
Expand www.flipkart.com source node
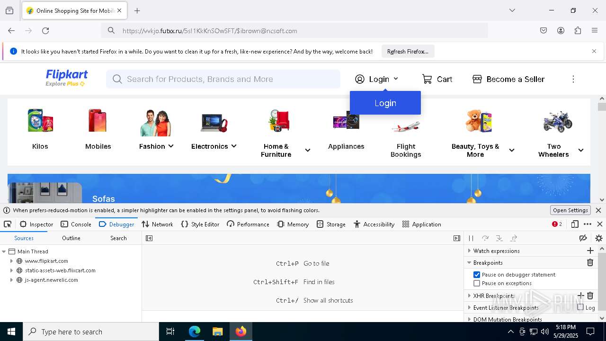(x=11, y=261)
